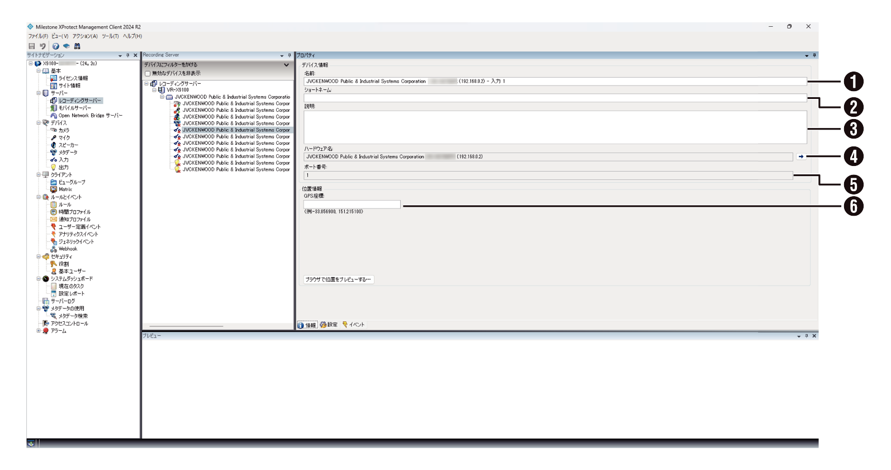Image resolution: width=891 pixels, height=470 pixels.
Task: Collapse the 基本 tree node
Action: pyautogui.click(x=39, y=71)
